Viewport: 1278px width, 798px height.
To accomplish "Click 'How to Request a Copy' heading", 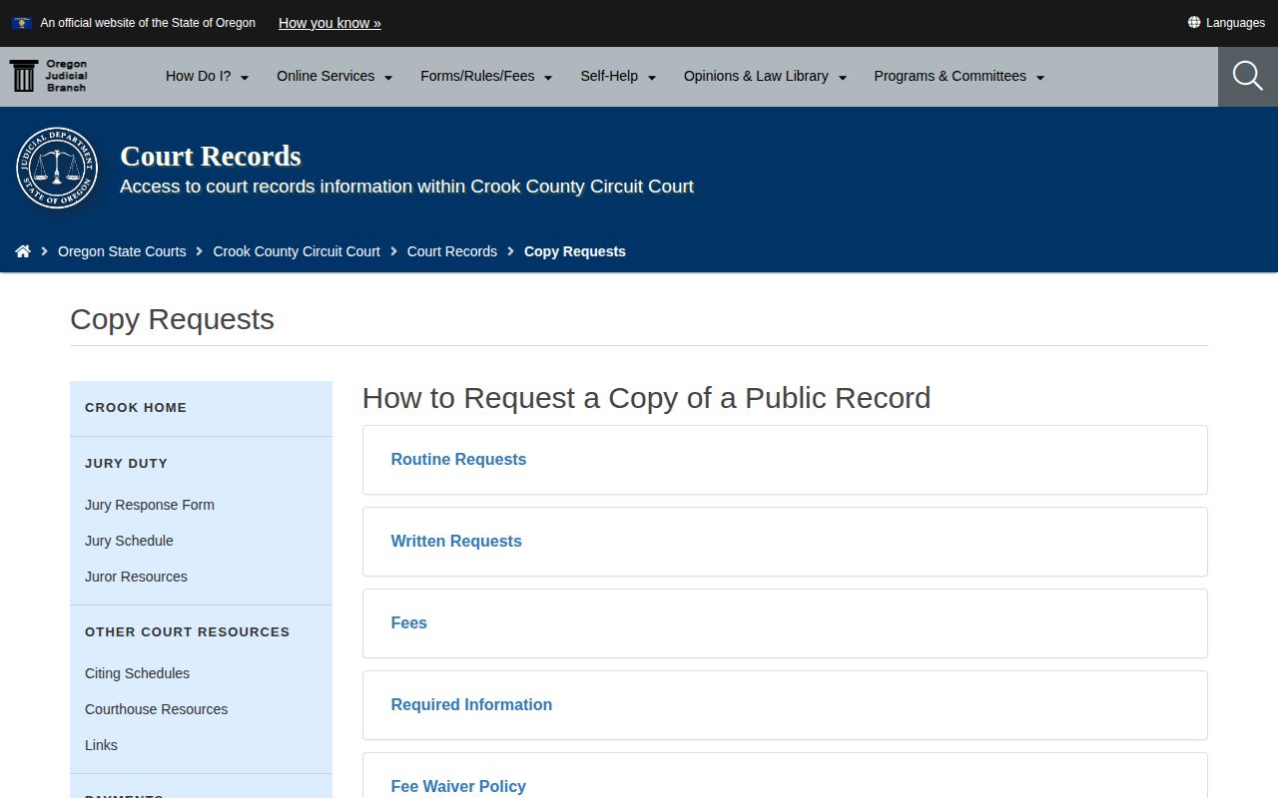I will click(x=646, y=398).
